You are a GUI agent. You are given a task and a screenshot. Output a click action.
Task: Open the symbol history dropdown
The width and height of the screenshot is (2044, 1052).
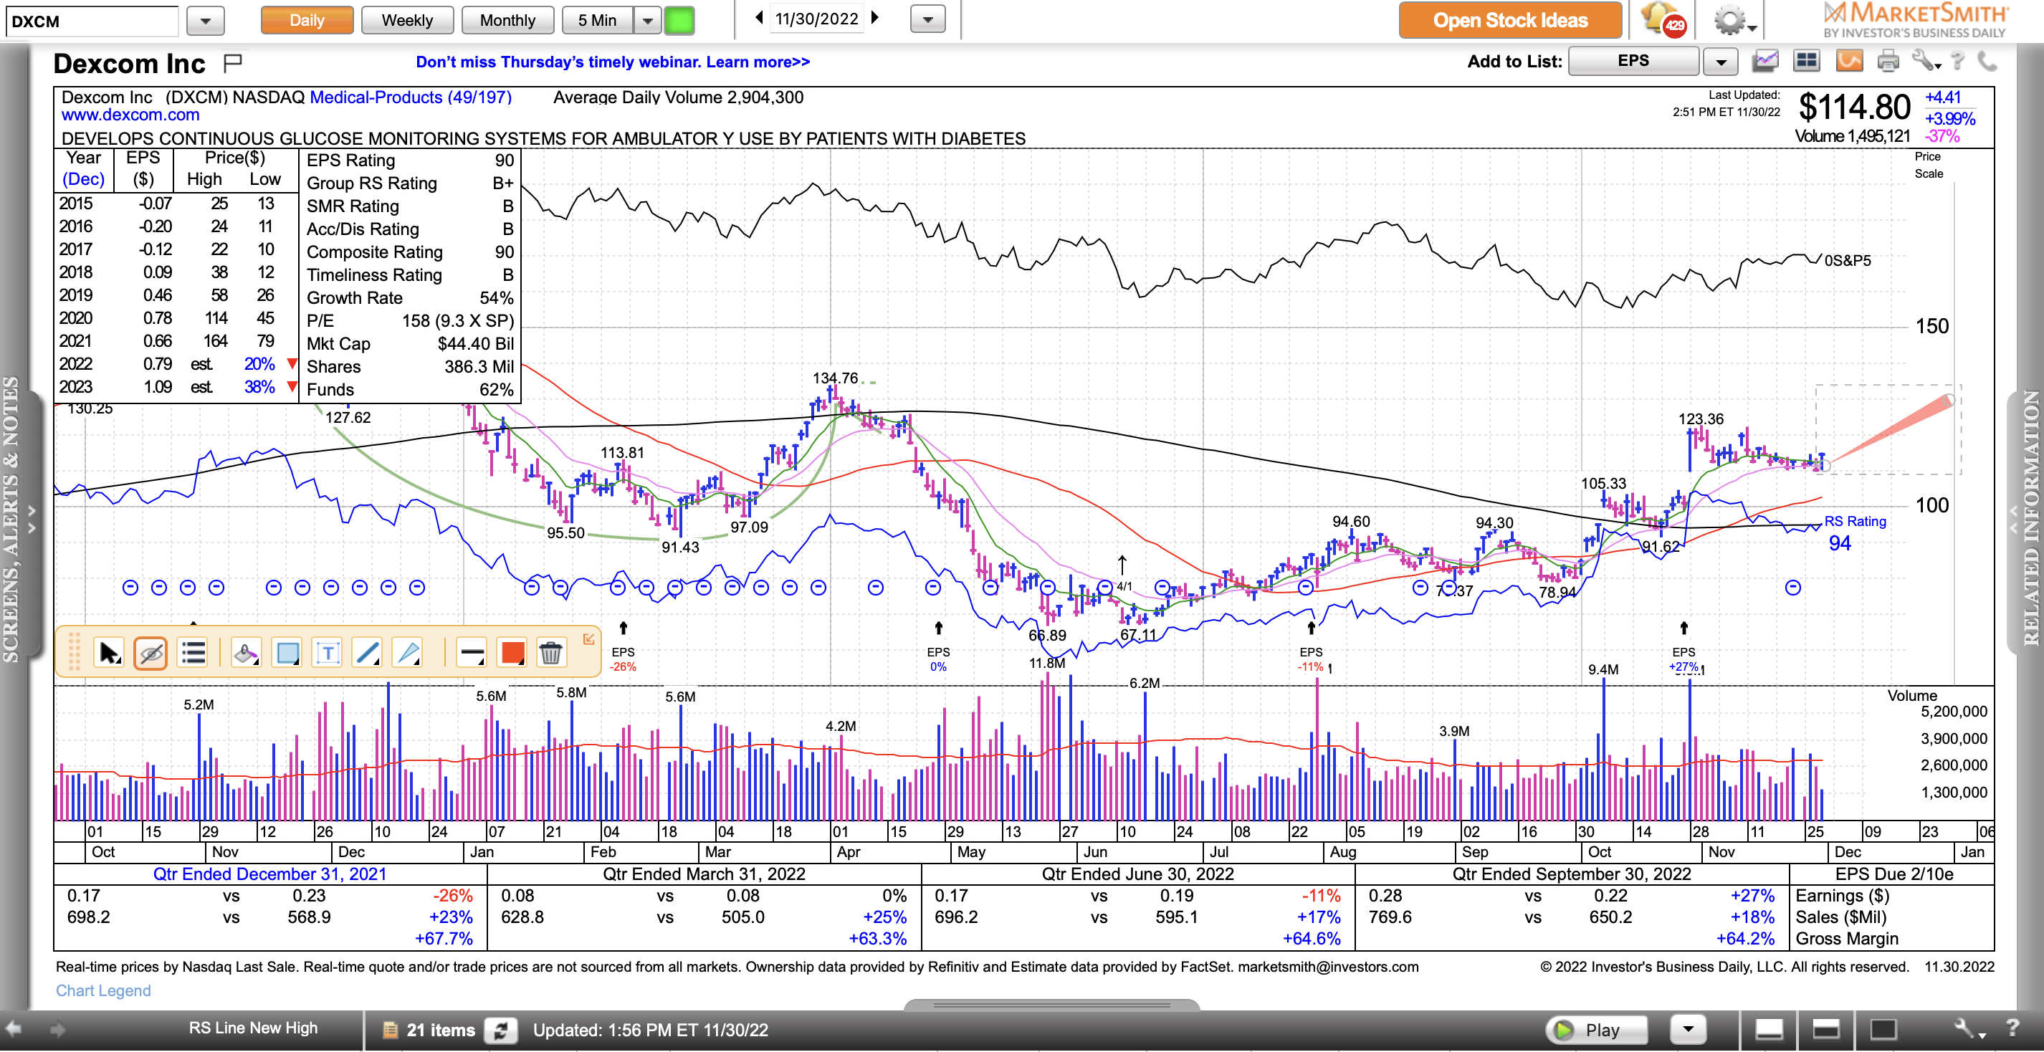(x=206, y=21)
